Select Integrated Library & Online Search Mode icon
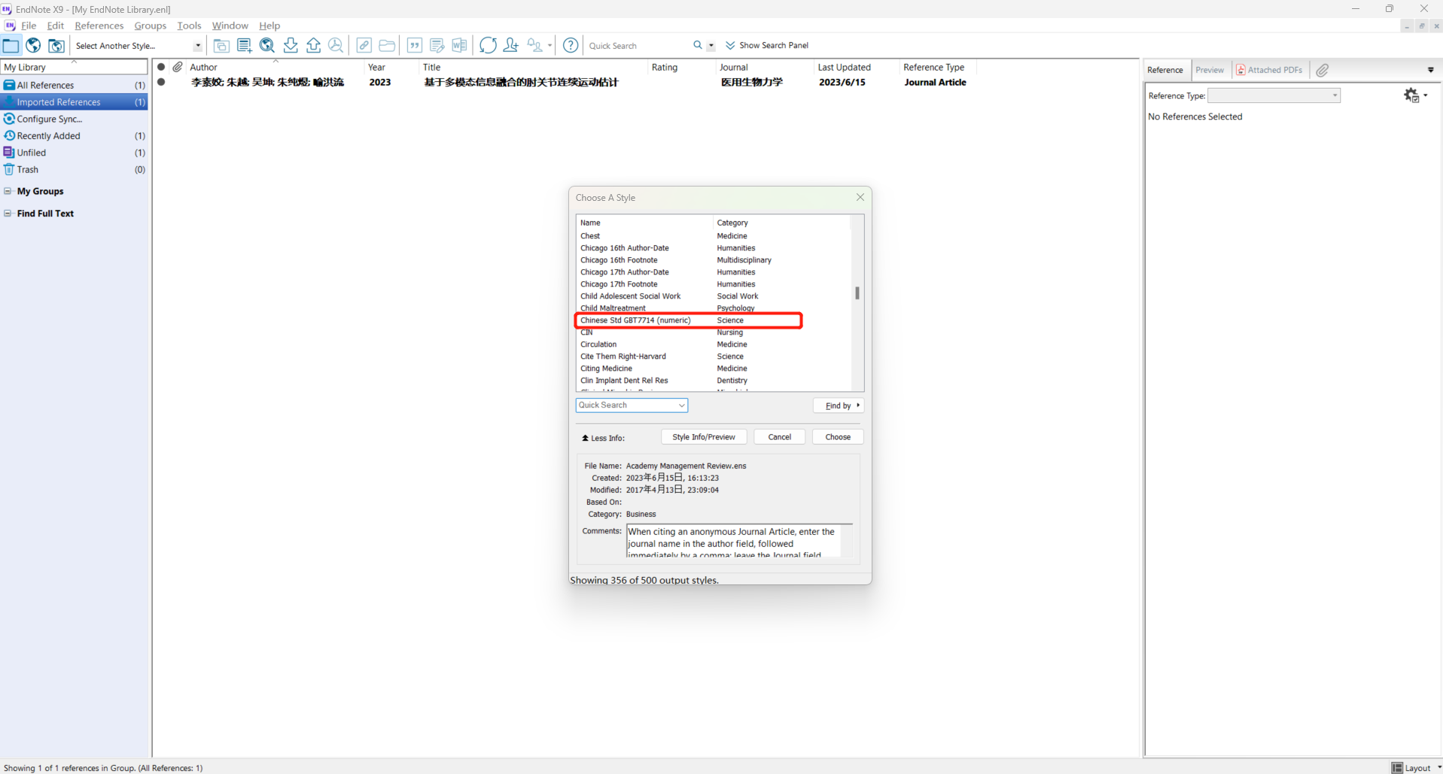 click(x=56, y=45)
